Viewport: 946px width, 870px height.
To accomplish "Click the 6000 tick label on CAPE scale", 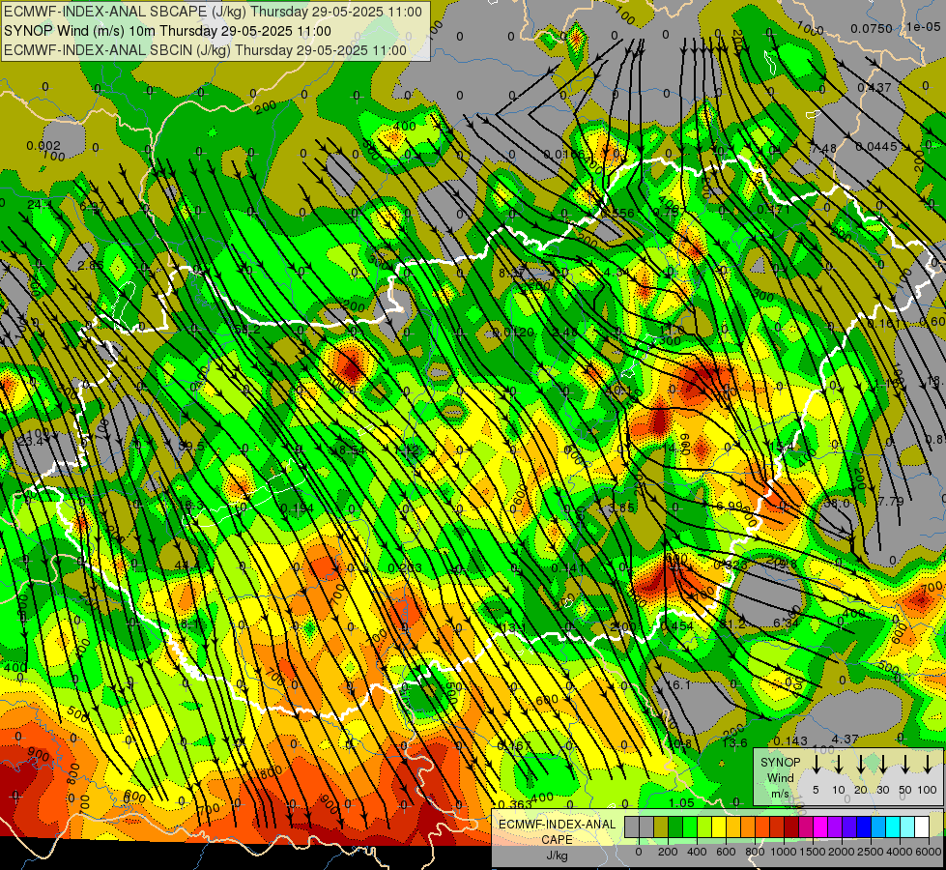I will tap(929, 852).
